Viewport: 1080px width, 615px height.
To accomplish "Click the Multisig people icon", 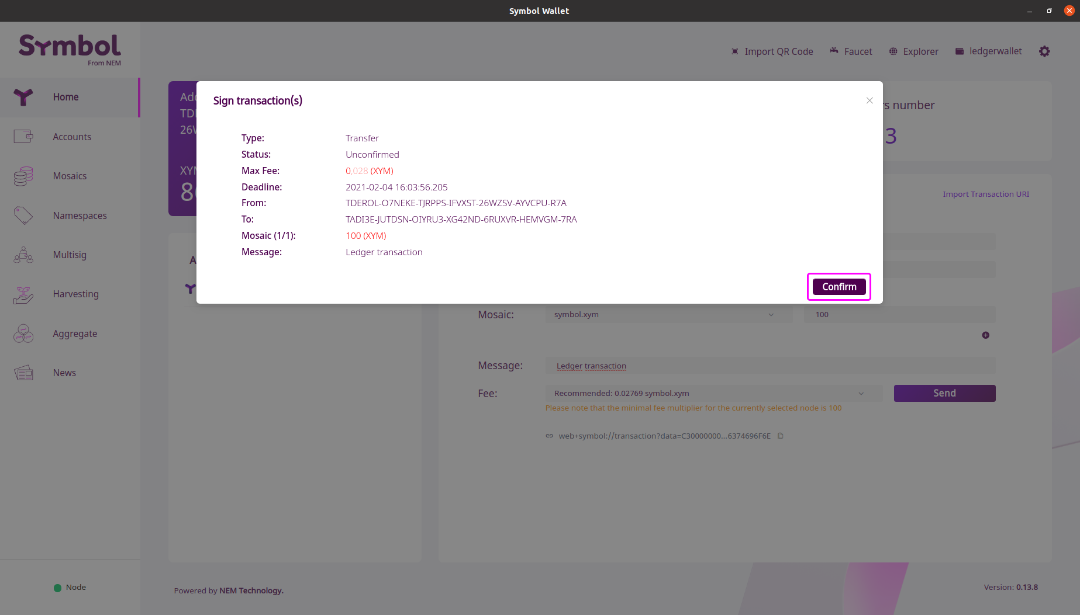I will point(23,255).
